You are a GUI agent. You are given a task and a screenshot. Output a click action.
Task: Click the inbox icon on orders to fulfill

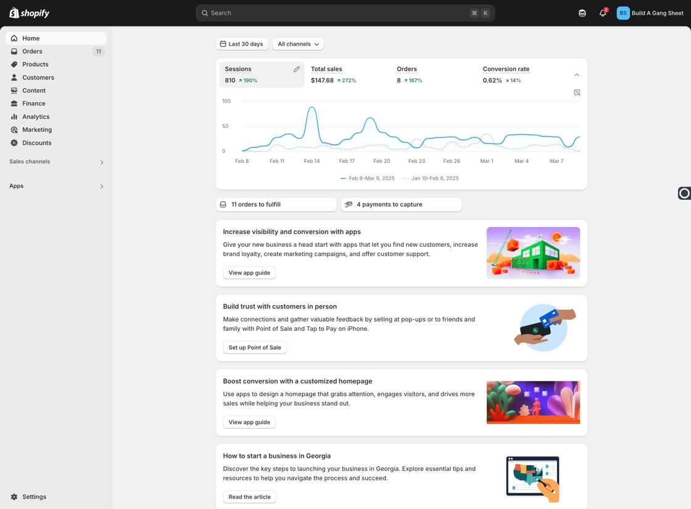[x=223, y=204]
